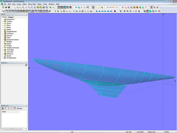
Task: Select the Composite Surfaces tree item
Action: tap(12, 40)
